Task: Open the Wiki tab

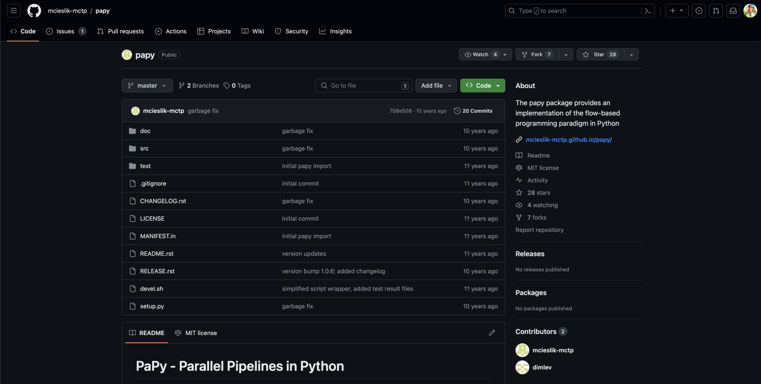Action: point(253,31)
